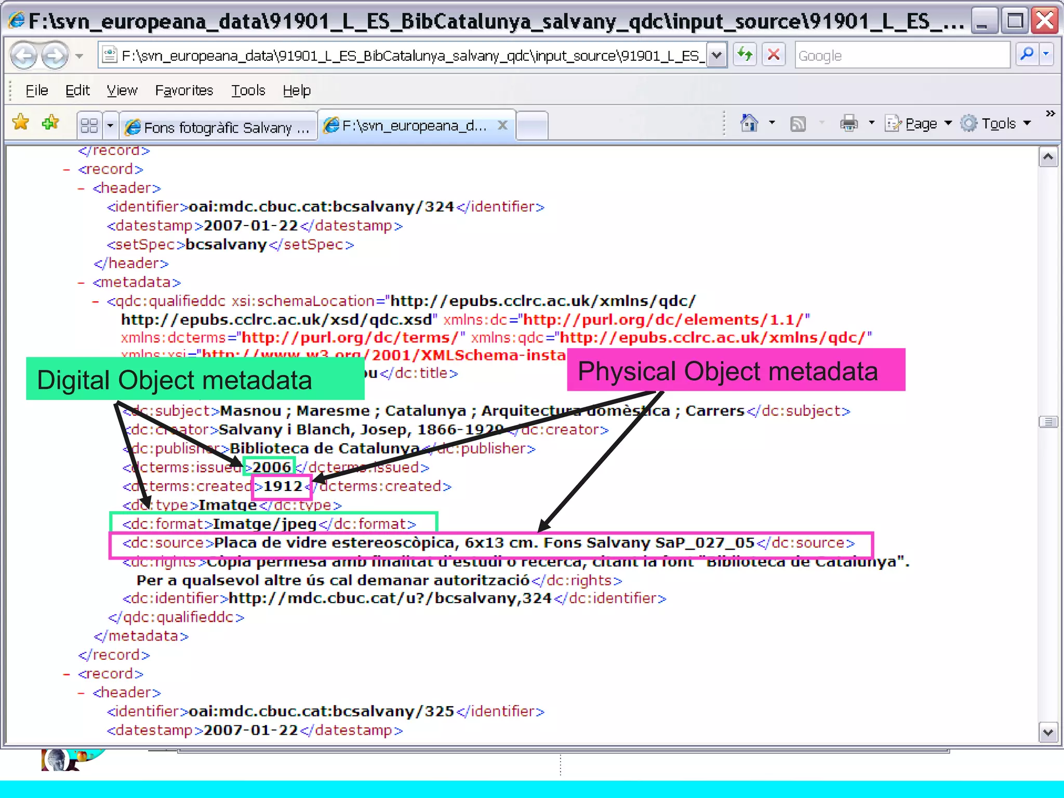Switch to Fons fotogràfic Salvany tab
The image size is (1064, 798).
(x=218, y=127)
